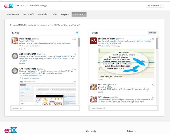Go to the Wiki tab

[x=55, y=14]
